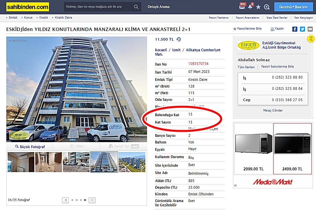Focus the keyword search input field
Image resolution: width=316 pixels, height=210 pixels.
tap(99, 7)
